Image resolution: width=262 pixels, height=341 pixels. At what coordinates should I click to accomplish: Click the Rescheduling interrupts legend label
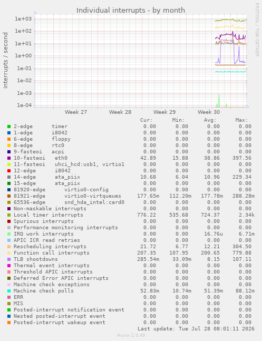50,247
